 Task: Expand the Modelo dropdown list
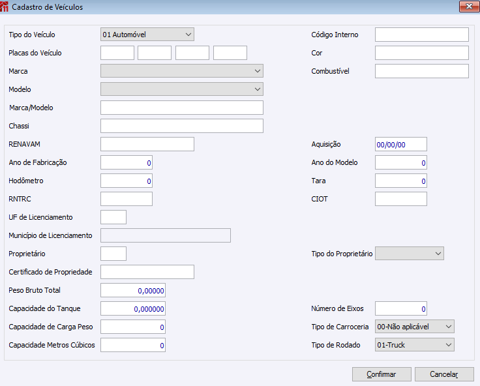[x=182, y=89]
